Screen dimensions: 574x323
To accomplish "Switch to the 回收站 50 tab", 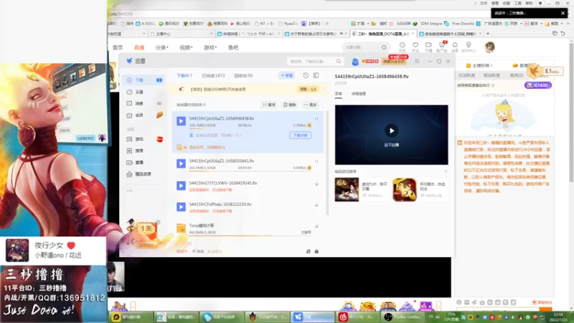I will point(243,75).
